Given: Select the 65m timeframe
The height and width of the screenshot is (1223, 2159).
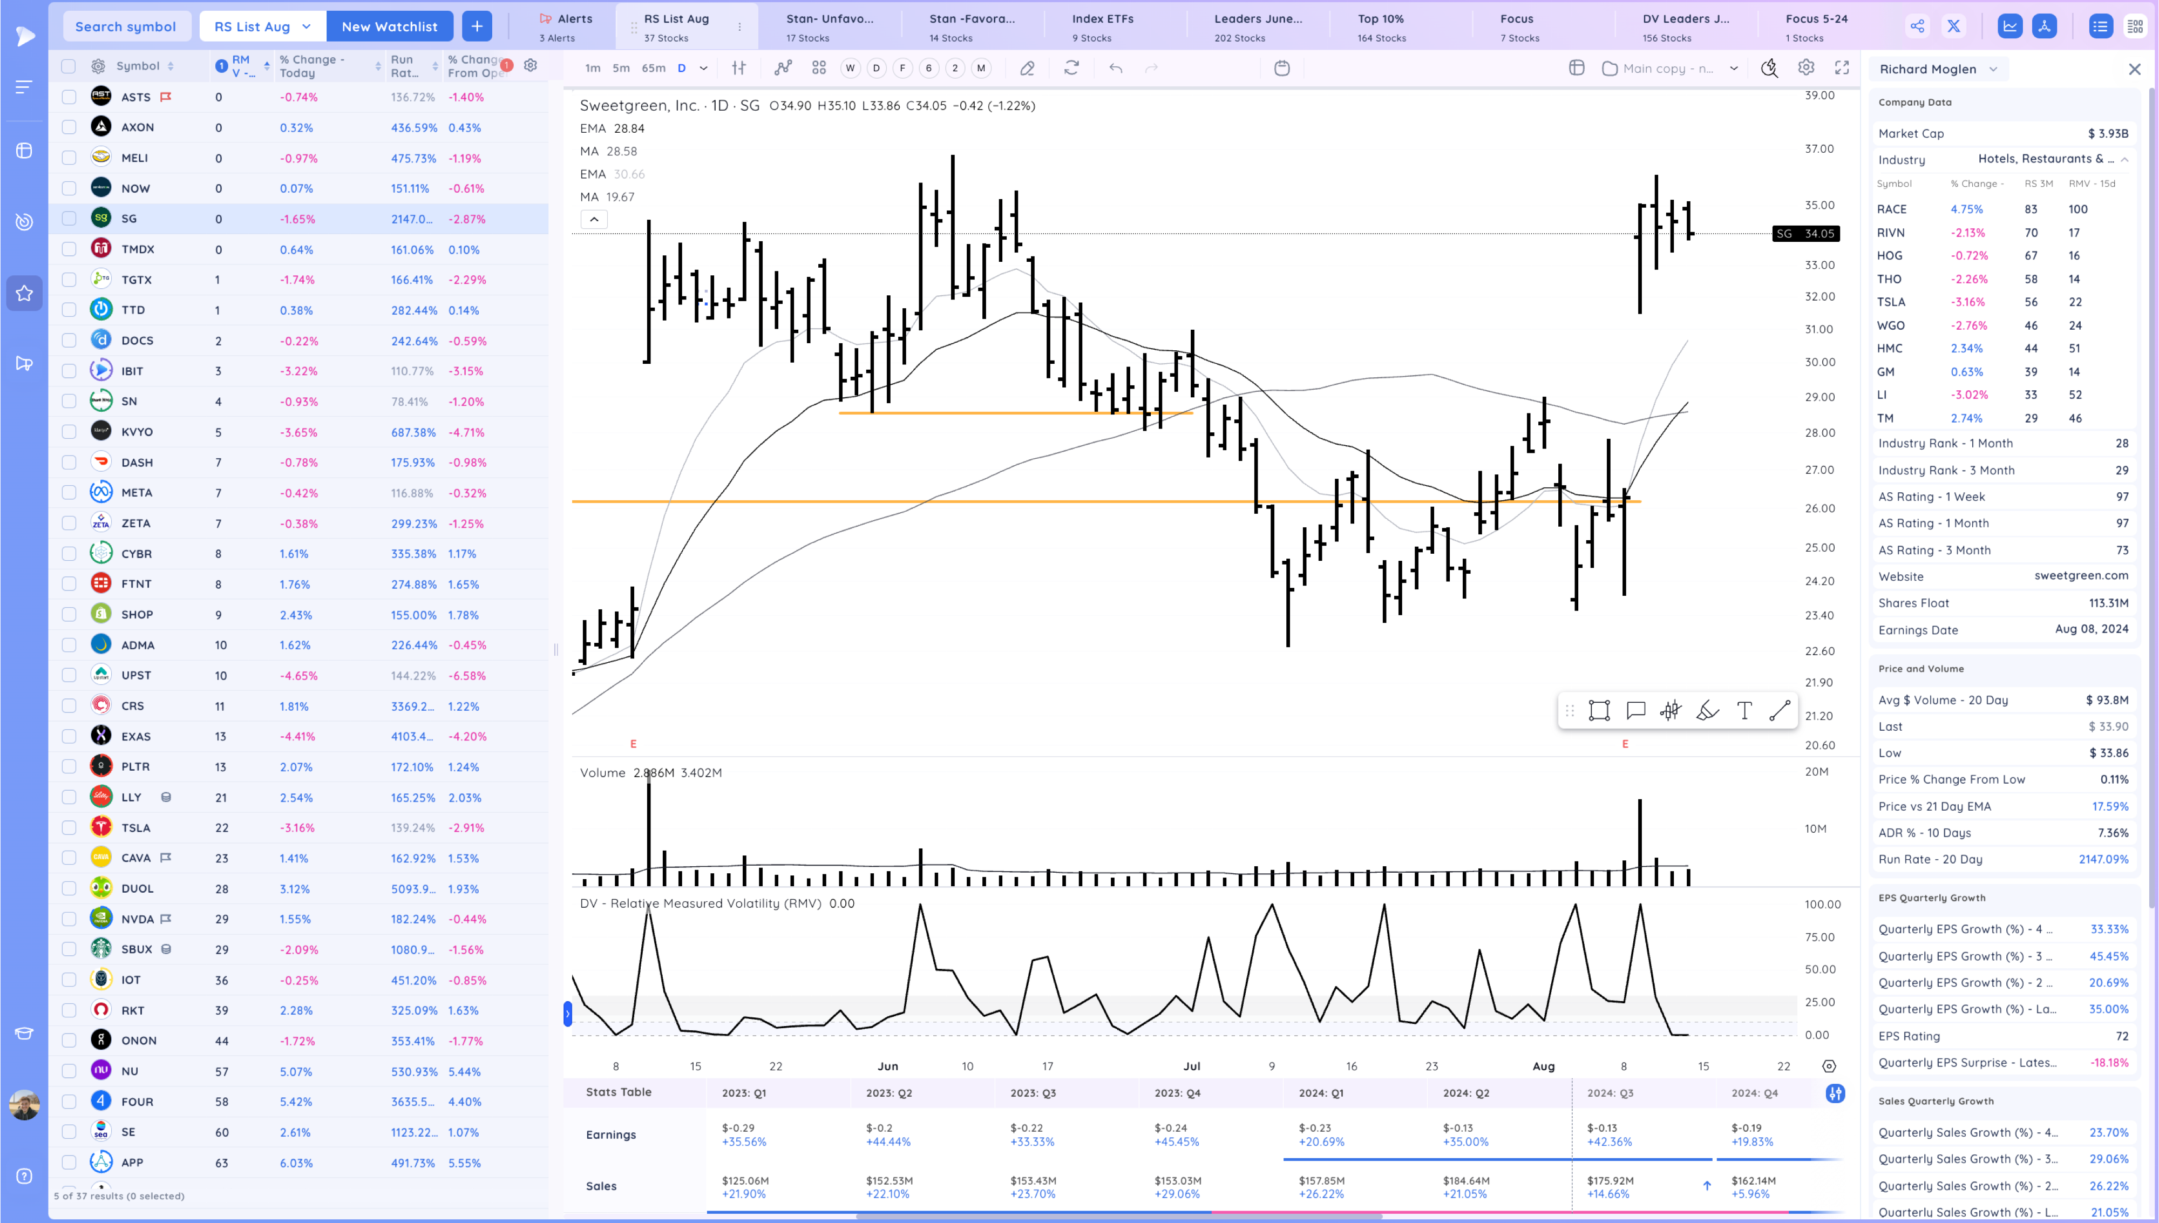Looking at the screenshot, I should click(x=653, y=68).
